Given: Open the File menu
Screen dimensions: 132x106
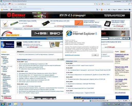Looking at the screenshot, I should click(x=2, y=7).
